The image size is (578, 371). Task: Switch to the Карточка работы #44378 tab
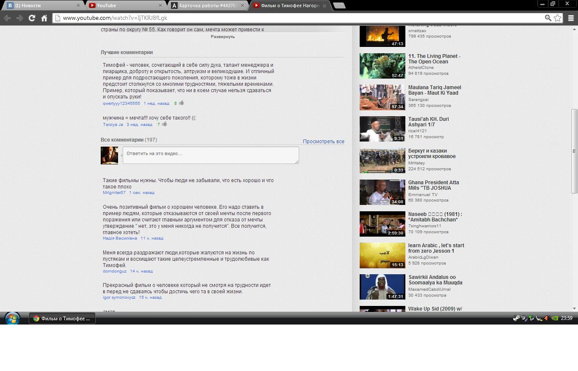[x=207, y=5]
